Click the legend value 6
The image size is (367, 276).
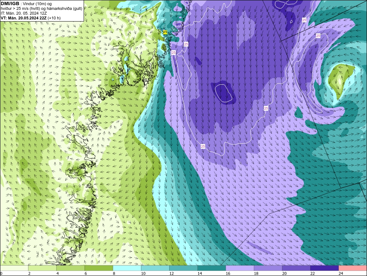tap(86, 273)
